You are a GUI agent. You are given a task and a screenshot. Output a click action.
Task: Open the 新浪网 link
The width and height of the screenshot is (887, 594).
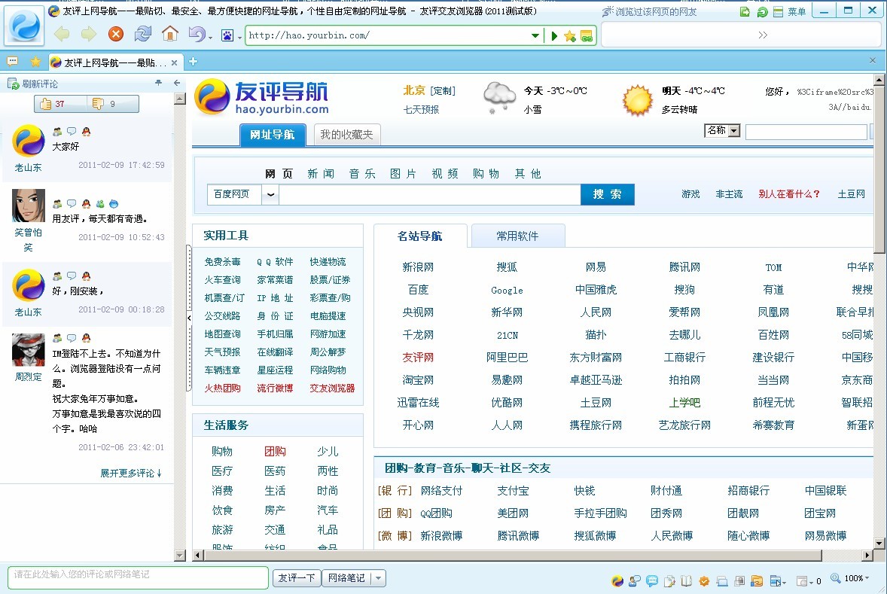418,267
